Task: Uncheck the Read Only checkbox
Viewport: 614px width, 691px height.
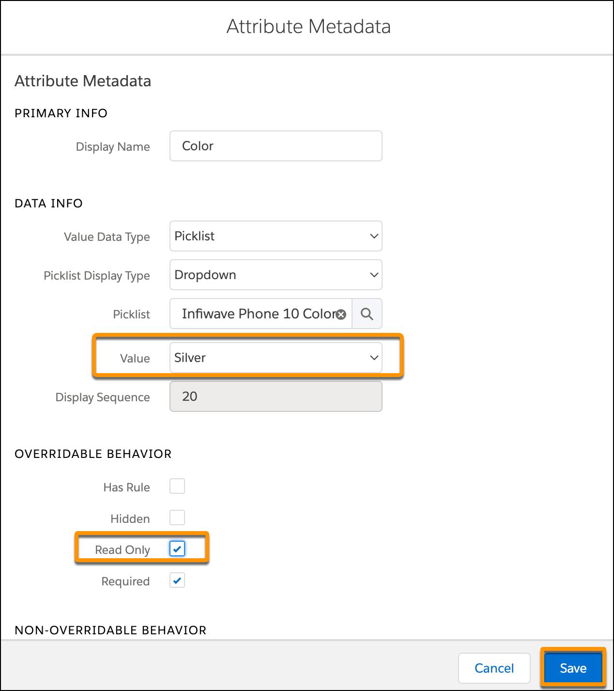Action: pos(177,549)
